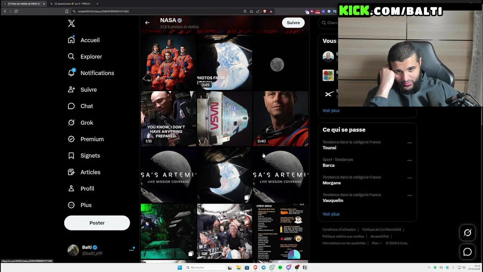The width and height of the screenshot is (483, 272).
Task: Open Politique de Confidentialité link
Action: click(x=381, y=230)
